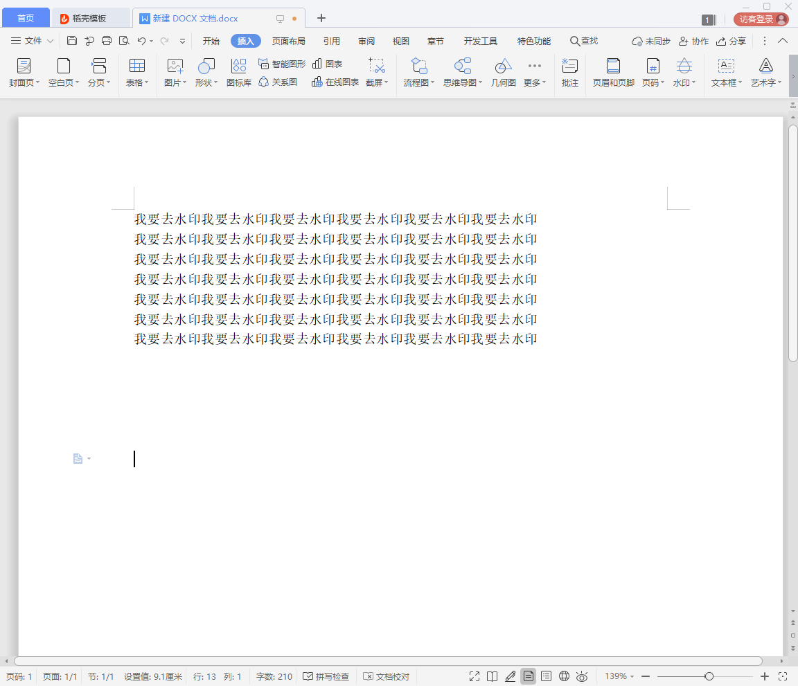Click the 几何图 geometry icon
Viewport: 798px width, 686px height.
click(x=503, y=72)
